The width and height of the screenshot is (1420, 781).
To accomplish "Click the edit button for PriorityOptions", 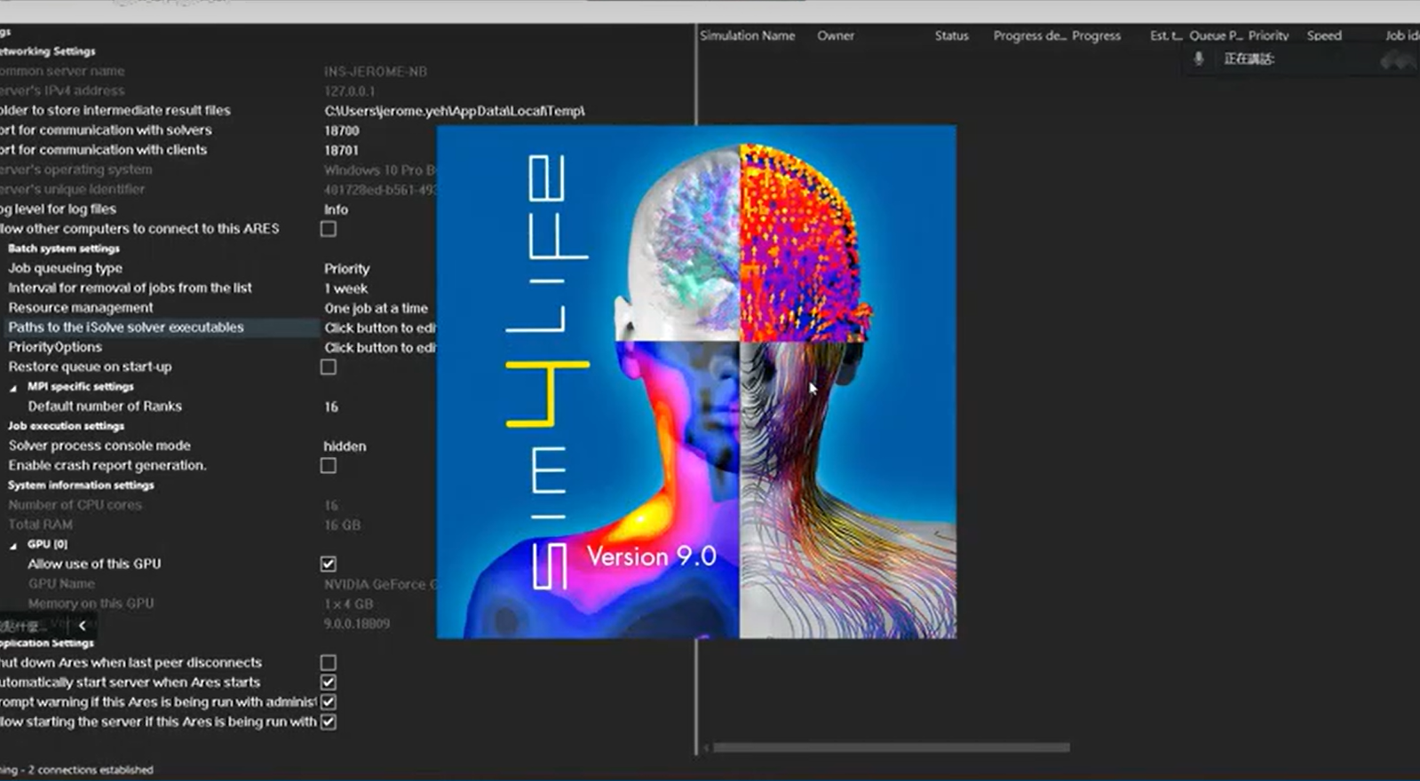I will pyautogui.click(x=379, y=348).
